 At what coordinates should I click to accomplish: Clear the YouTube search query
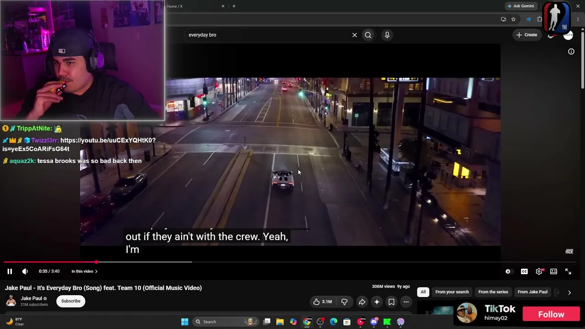pyautogui.click(x=354, y=35)
